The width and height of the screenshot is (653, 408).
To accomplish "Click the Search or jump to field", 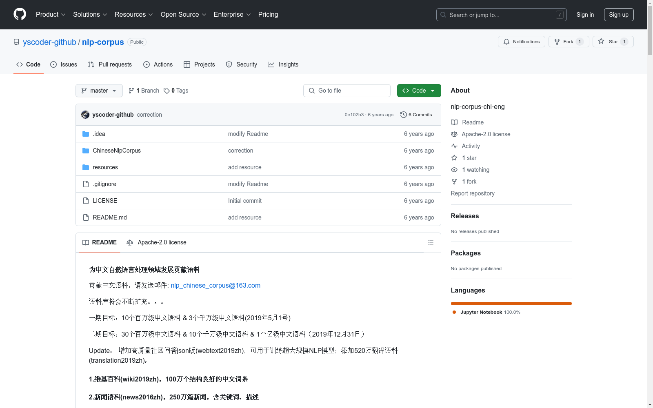I will [502, 15].
